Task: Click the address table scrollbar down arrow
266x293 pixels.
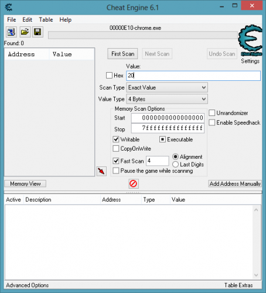Action: coord(256,275)
